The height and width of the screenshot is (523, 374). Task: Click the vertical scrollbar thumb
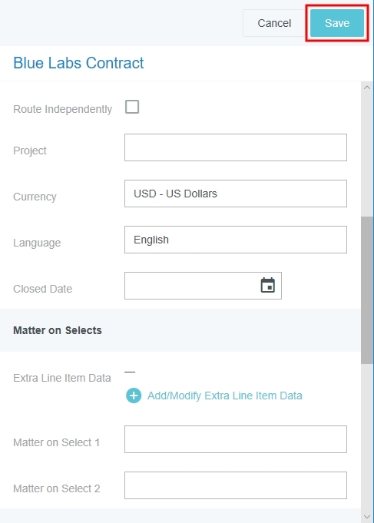tap(367, 290)
